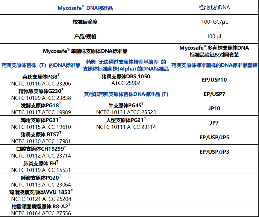Click the EP/USP10 kit cell

pos(214,80)
